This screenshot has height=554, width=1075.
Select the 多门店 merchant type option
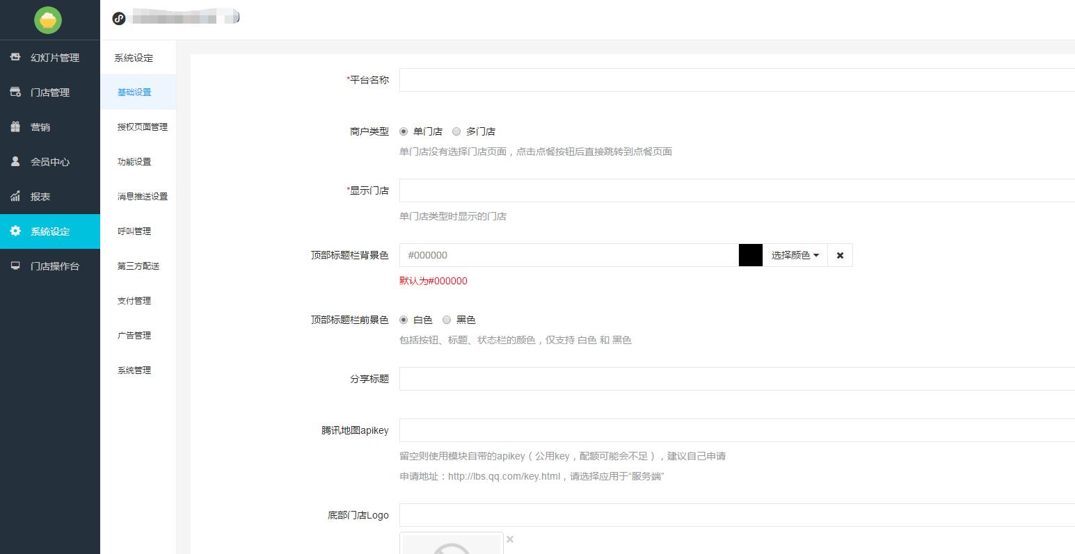pyautogui.click(x=456, y=131)
